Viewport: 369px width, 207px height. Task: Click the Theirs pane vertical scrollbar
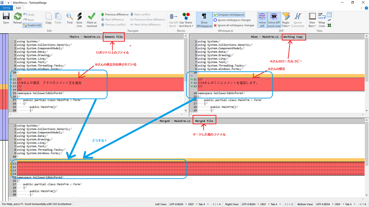(x=185, y=74)
